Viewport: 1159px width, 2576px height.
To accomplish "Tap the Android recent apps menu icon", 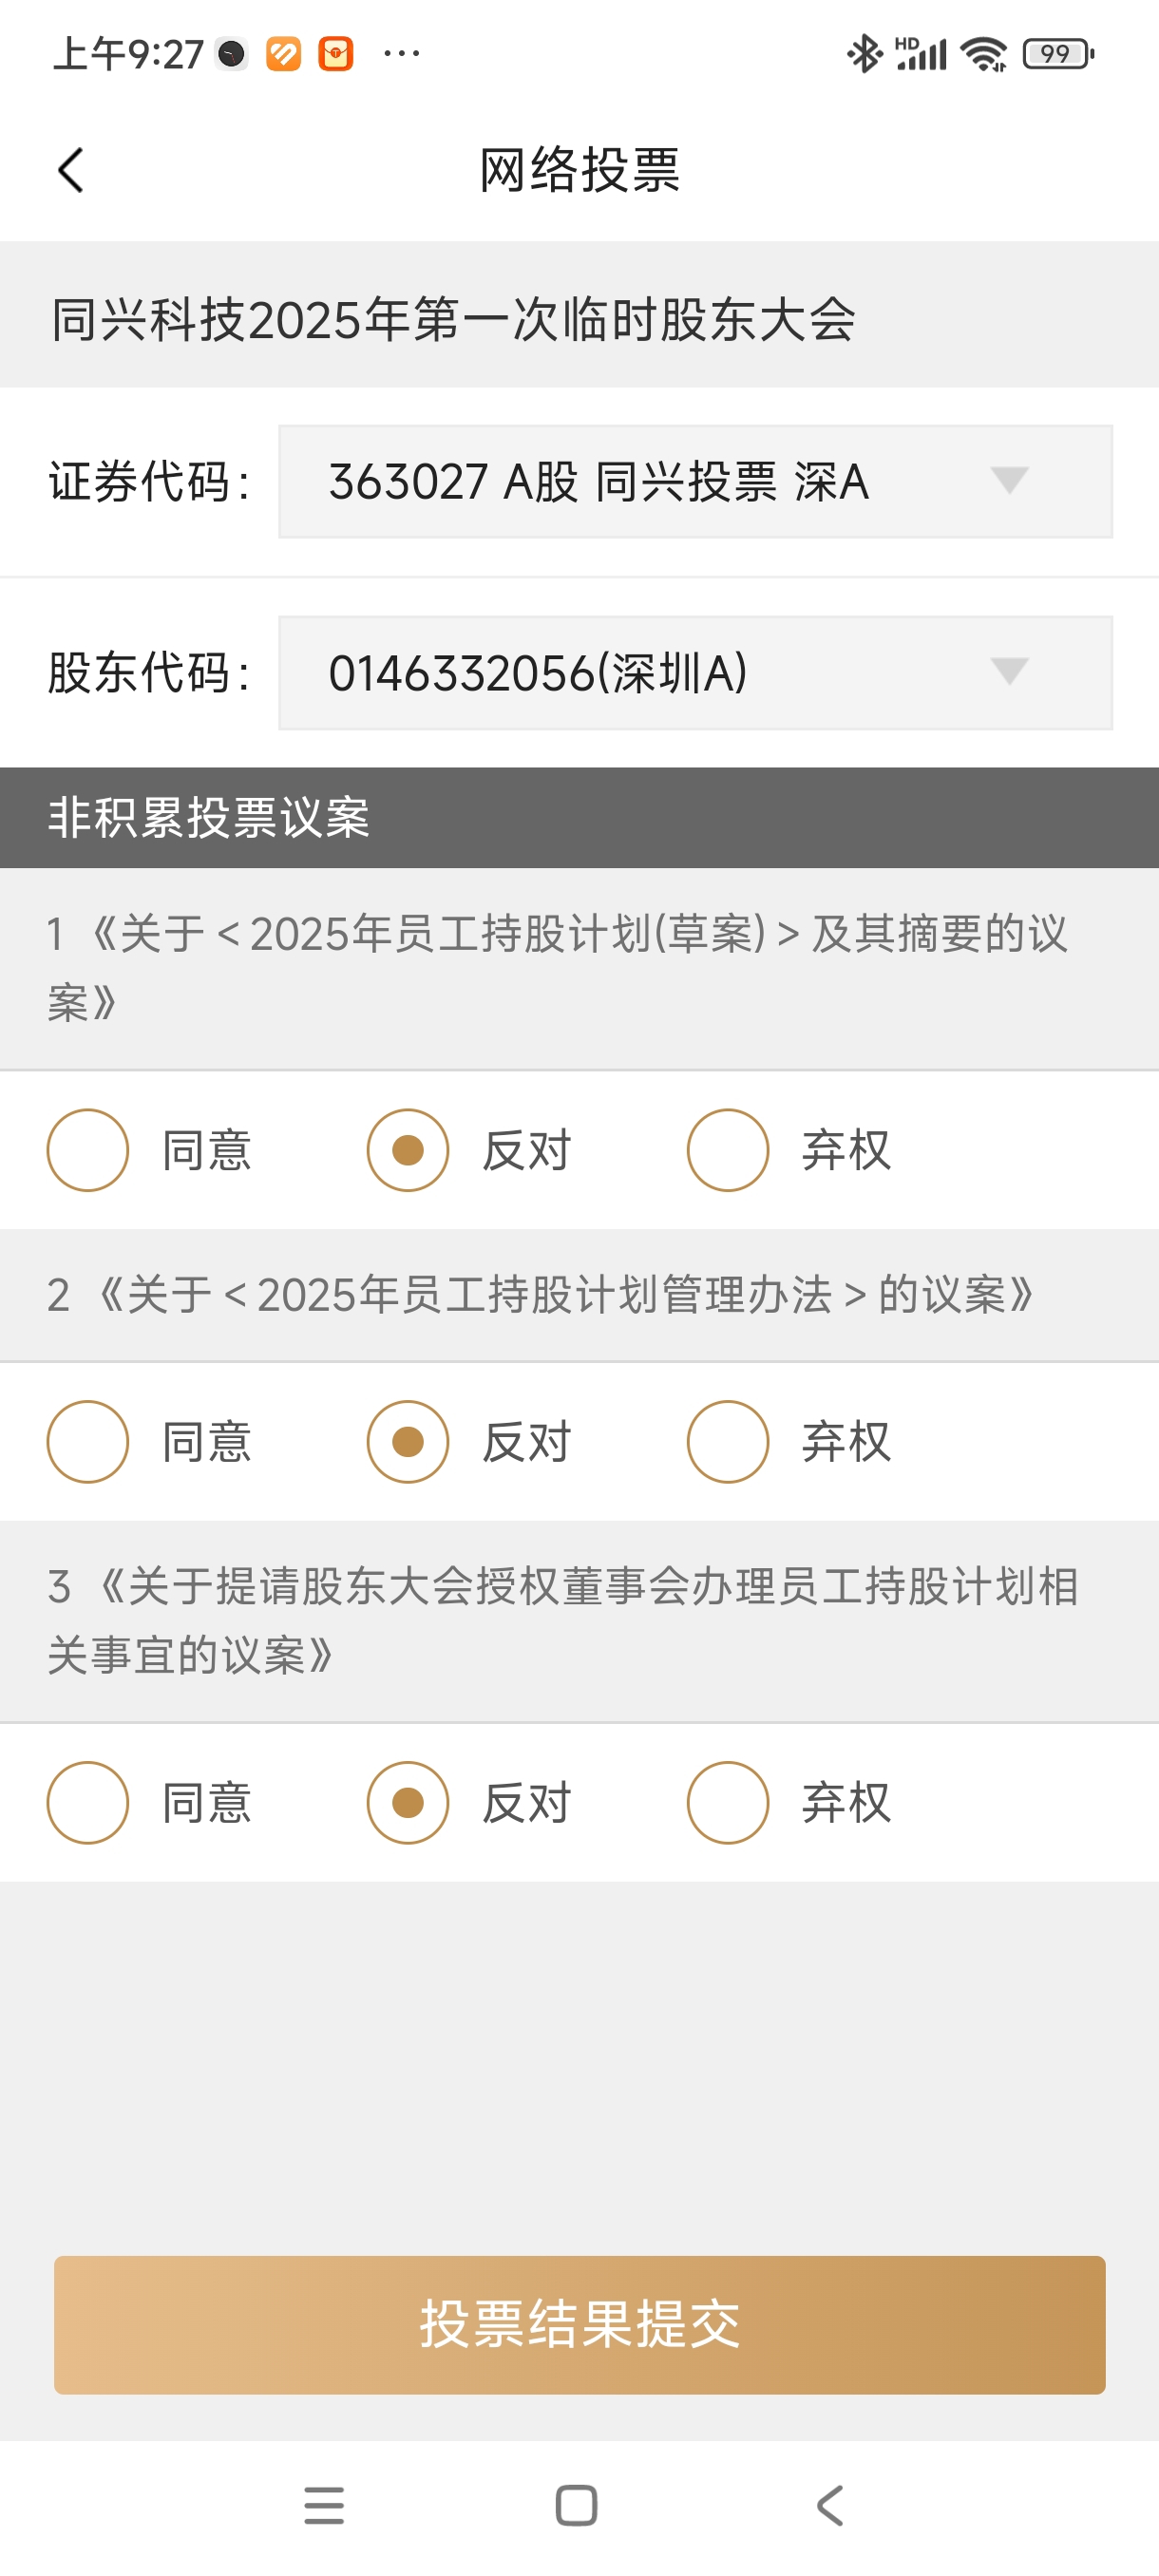I will [324, 2505].
